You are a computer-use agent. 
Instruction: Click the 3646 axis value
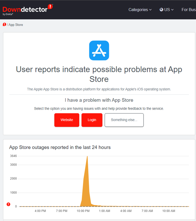(x=14, y=156)
